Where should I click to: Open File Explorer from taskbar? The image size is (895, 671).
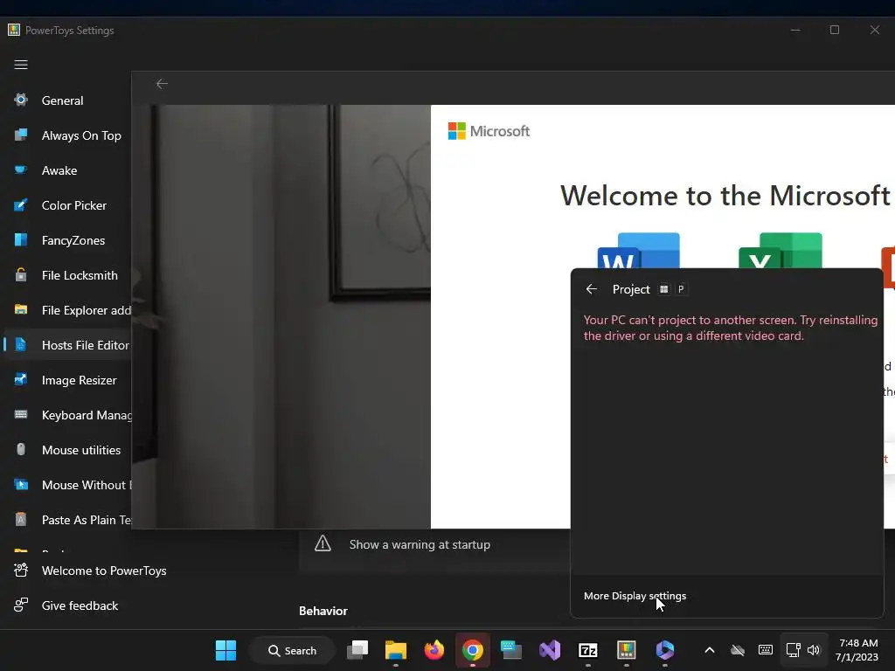pos(396,650)
